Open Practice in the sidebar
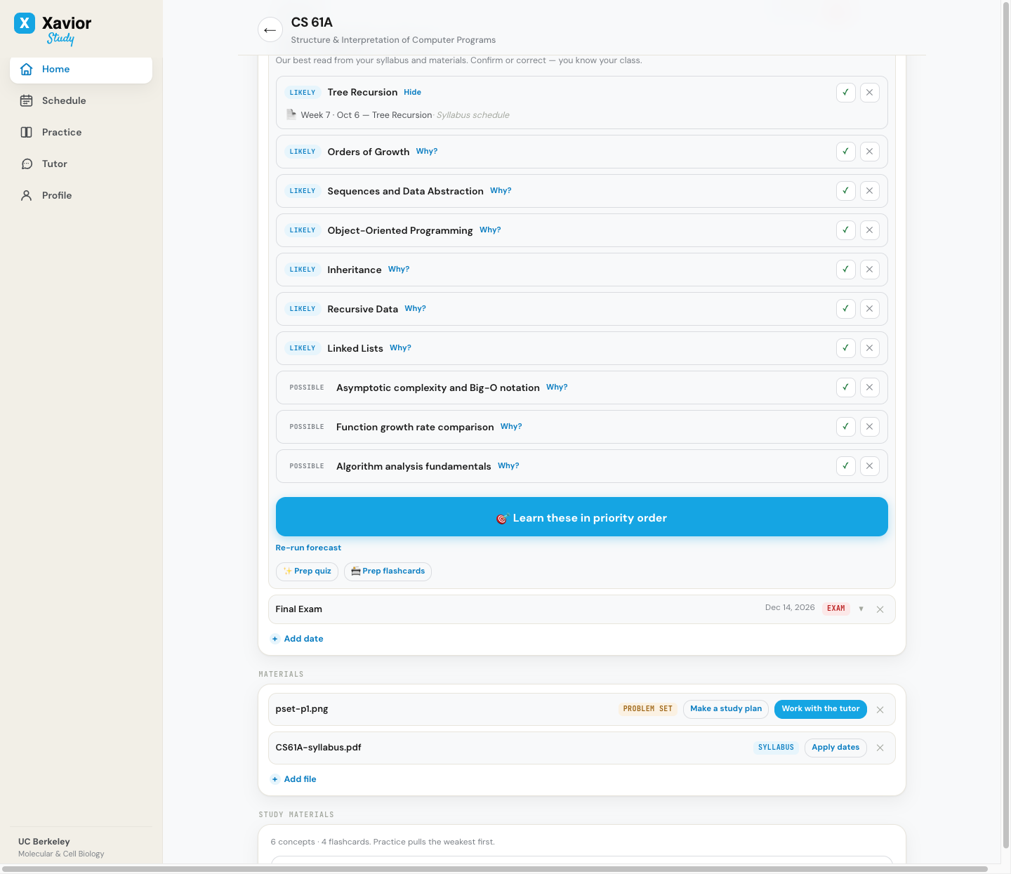This screenshot has width=1011, height=874. [81, 133]
